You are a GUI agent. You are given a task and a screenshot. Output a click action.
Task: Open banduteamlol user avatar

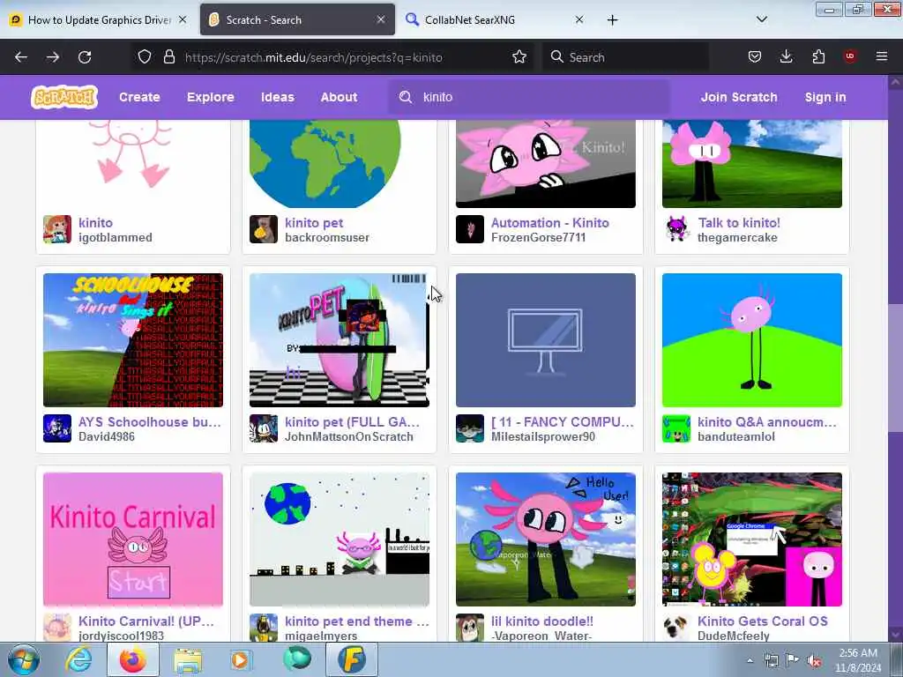coord(676,428)
